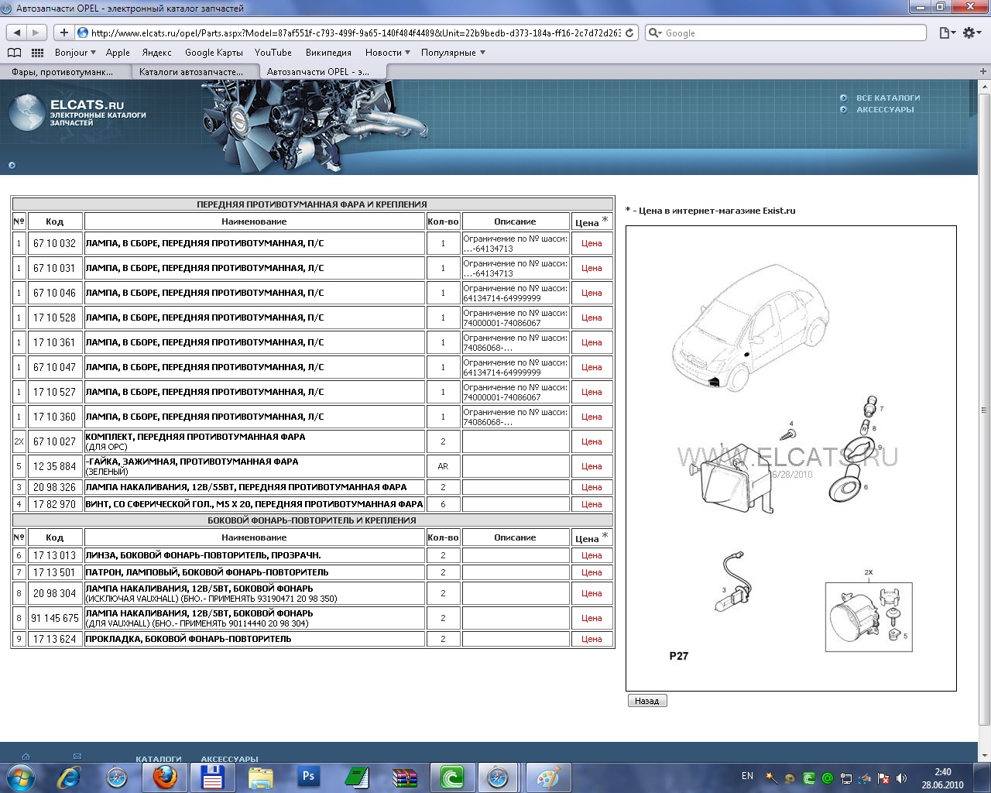Click the ELCATS.RU globe logo
This screenshot has height=793, width=991.
point(28,112)
